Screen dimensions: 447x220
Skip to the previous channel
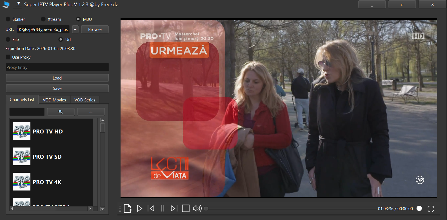tap(151, 208)
